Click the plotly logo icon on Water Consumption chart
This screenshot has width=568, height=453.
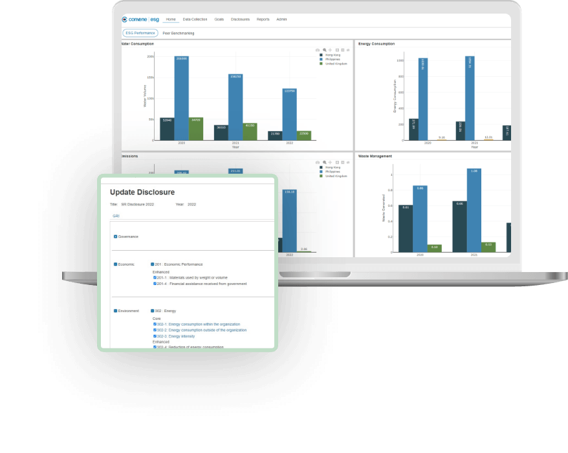click(x=349, y=50)
